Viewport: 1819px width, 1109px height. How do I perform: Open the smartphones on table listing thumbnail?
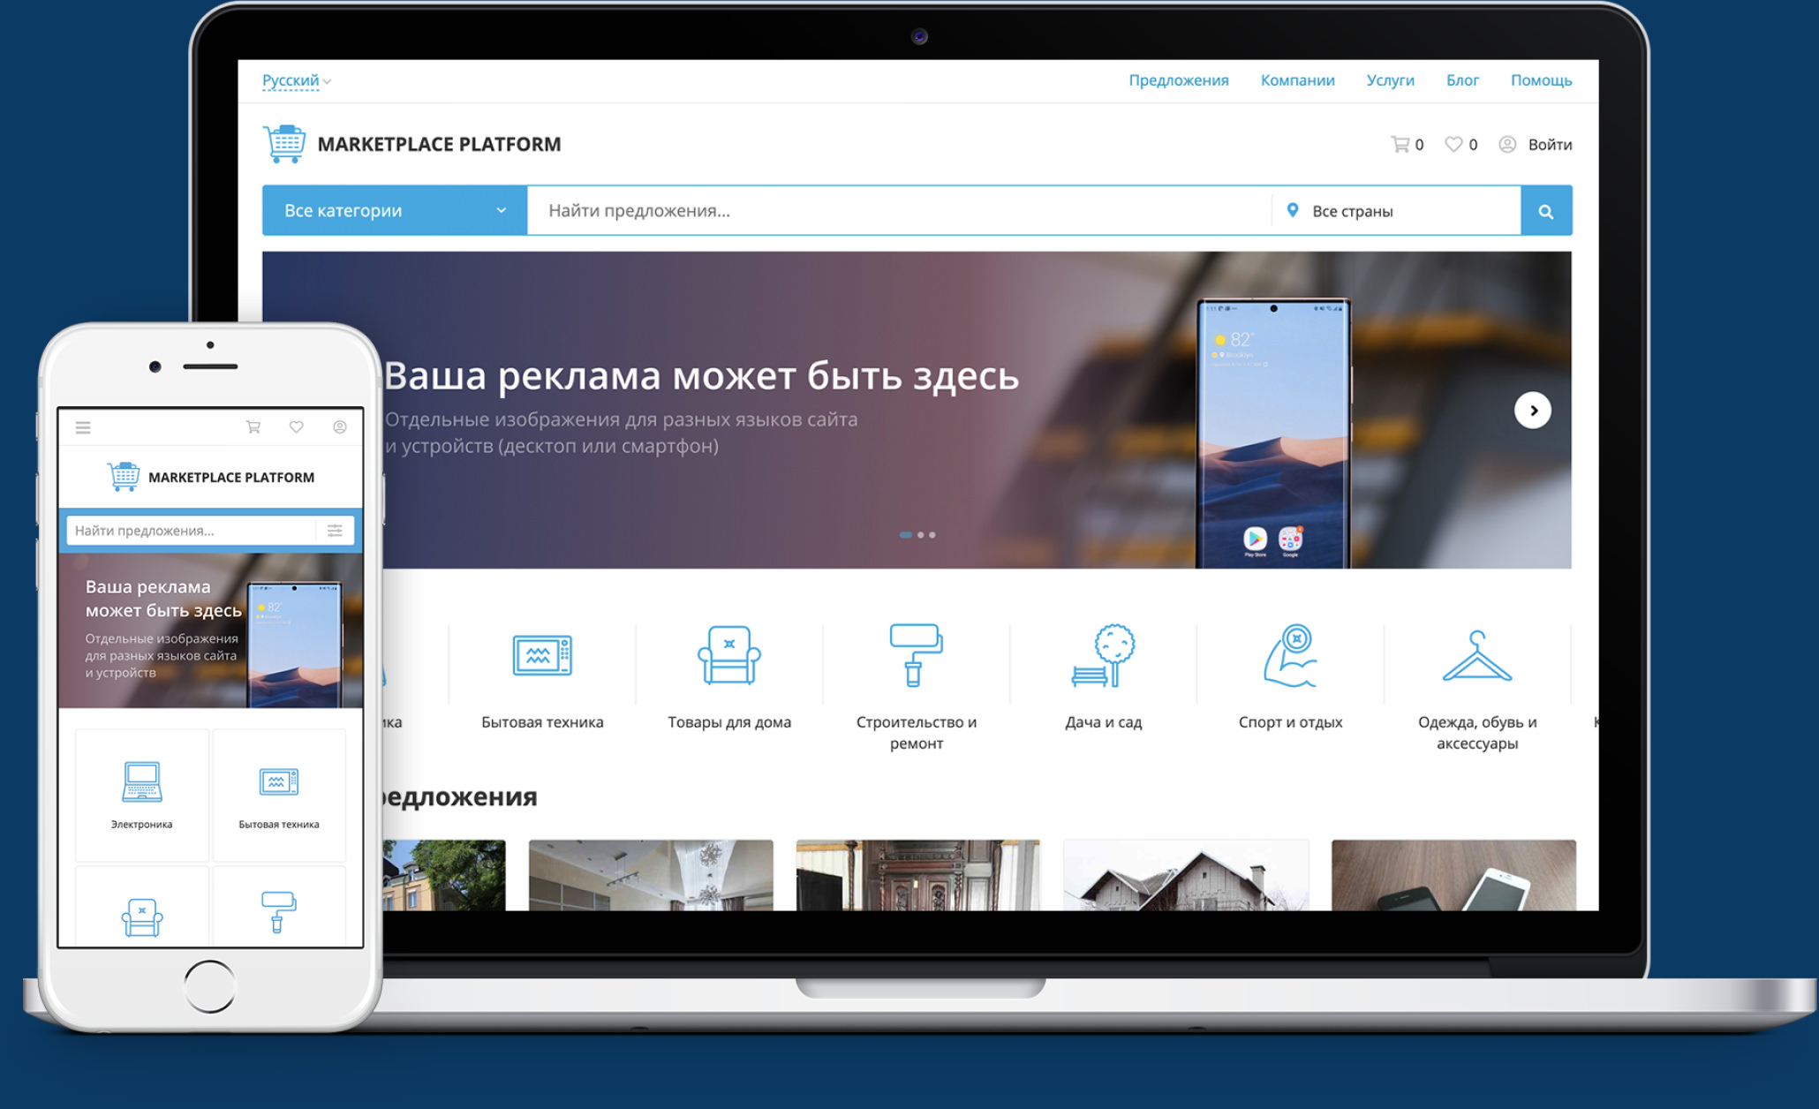pos(1453,875)
